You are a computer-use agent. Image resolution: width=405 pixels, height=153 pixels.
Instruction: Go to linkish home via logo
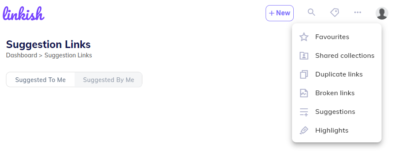tap(23, 14)
